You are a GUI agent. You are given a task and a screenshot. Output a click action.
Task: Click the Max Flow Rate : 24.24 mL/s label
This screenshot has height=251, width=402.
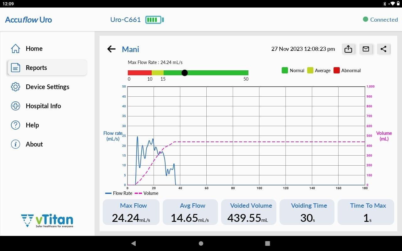pyautogui.click(x=155, y=62)
